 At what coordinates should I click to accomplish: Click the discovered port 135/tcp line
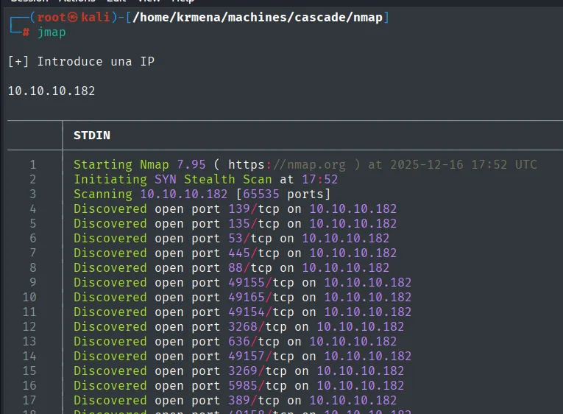coord(236,223)
